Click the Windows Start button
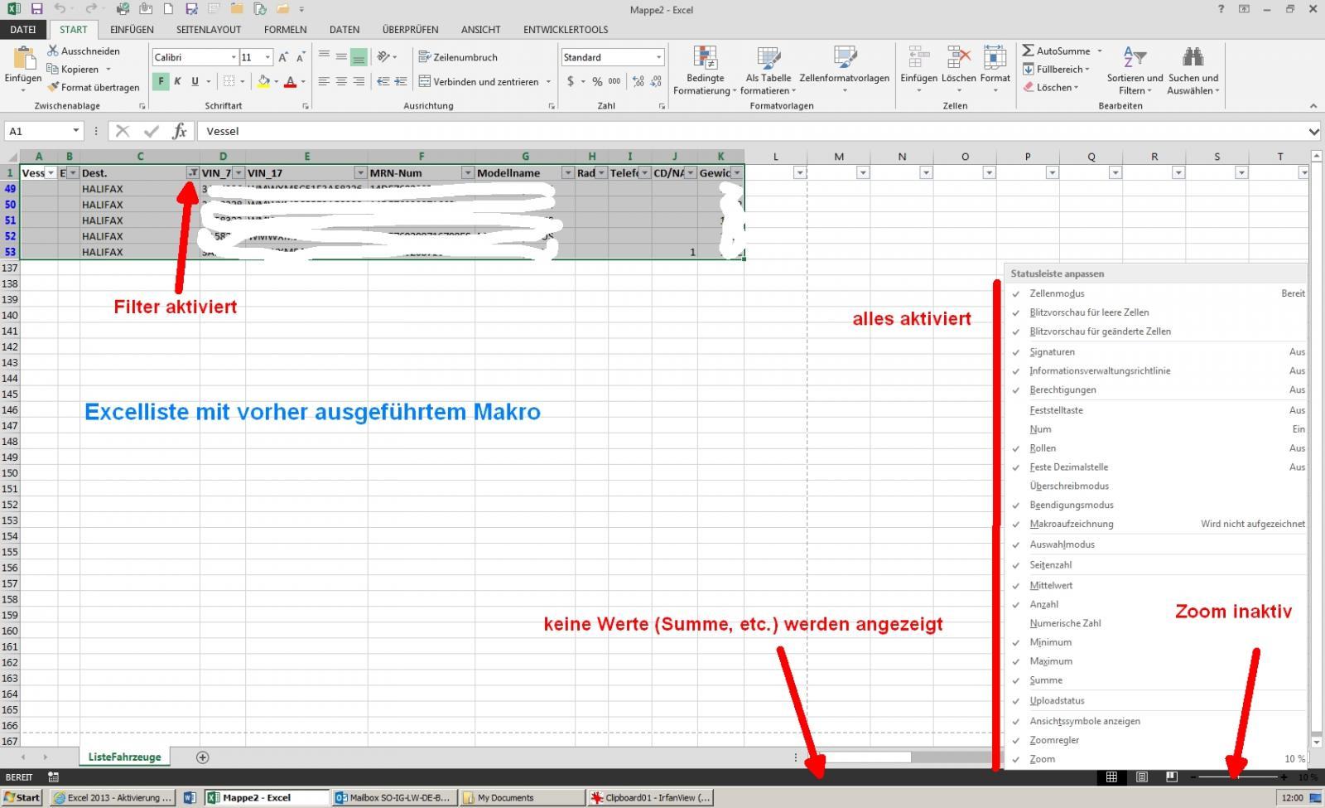Screen dimensions: 1325x808 [22, 797]
